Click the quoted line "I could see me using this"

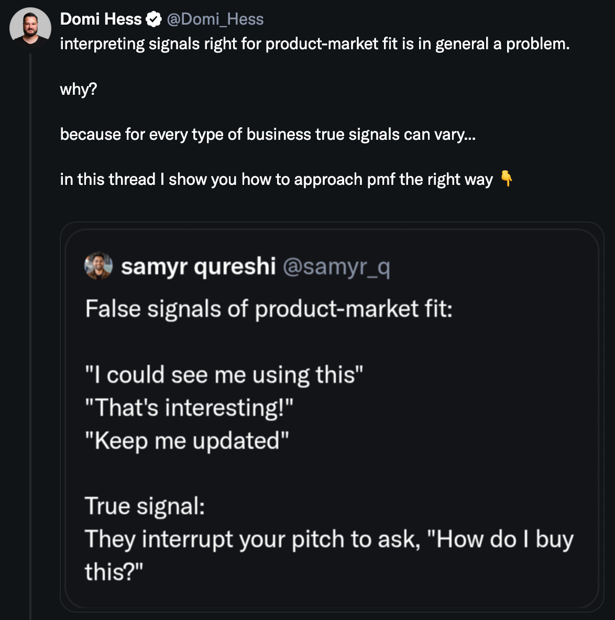[224, 375]
